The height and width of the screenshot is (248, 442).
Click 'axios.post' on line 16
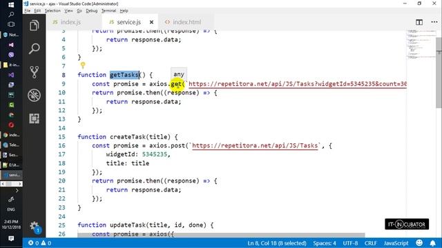[167, 145]
